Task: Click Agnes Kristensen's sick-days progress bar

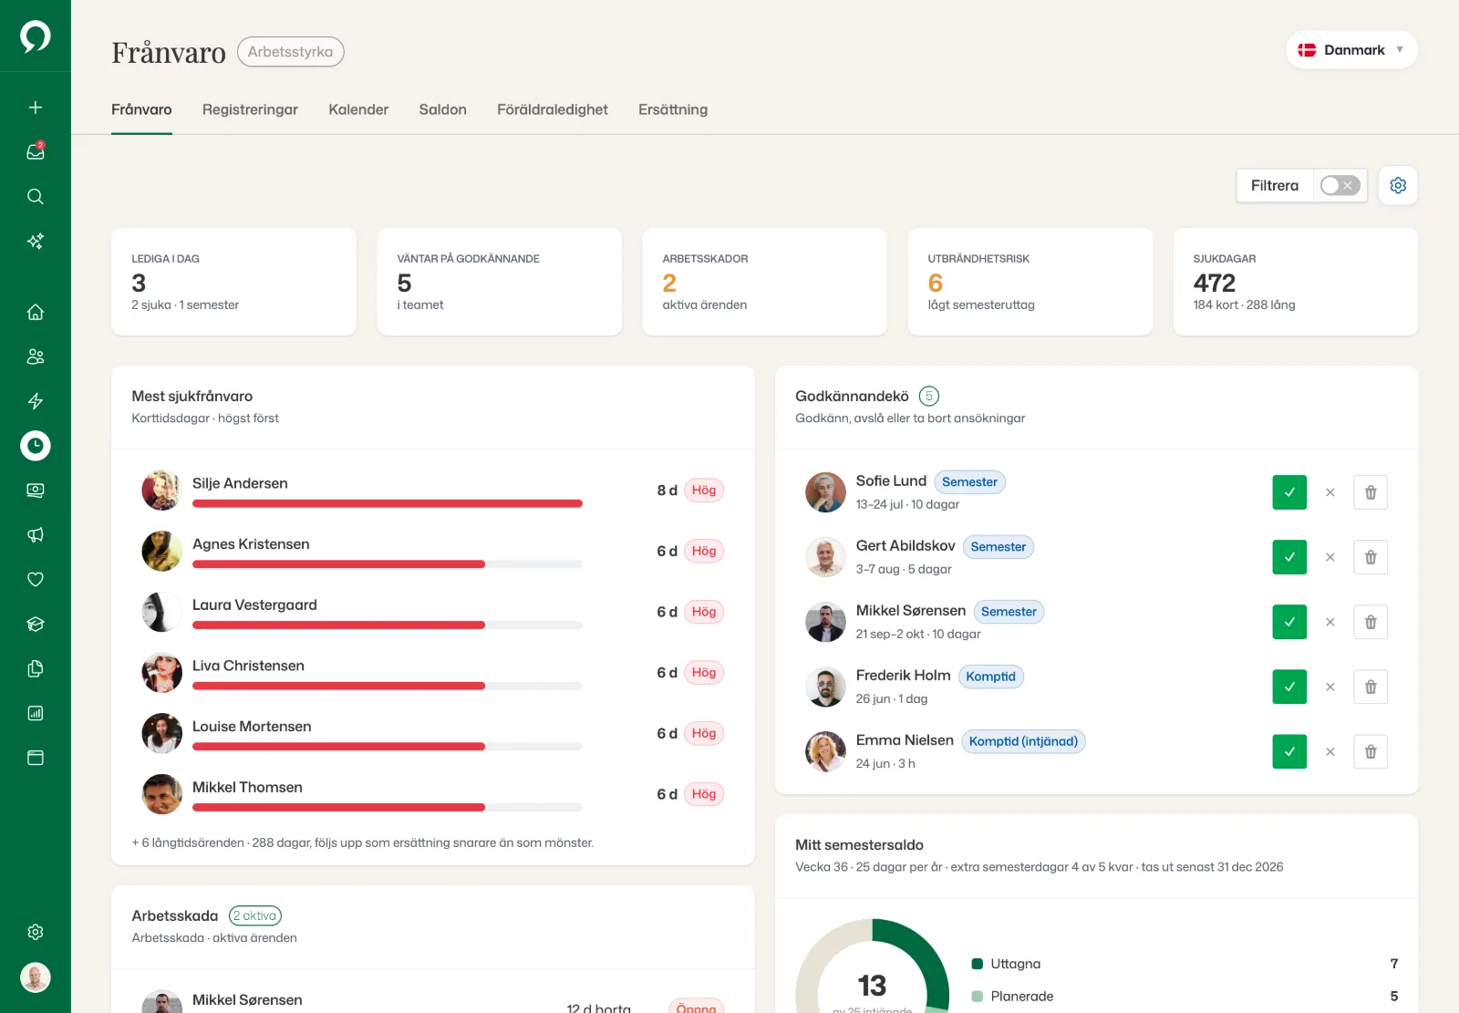Action: tap(388, 564)
